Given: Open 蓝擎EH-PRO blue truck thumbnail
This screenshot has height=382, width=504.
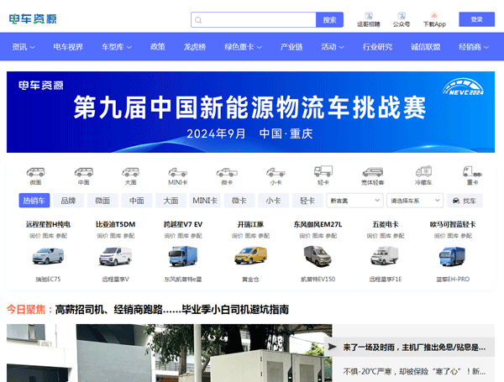Looking at the screenshot, I should [x=452, y=256].
